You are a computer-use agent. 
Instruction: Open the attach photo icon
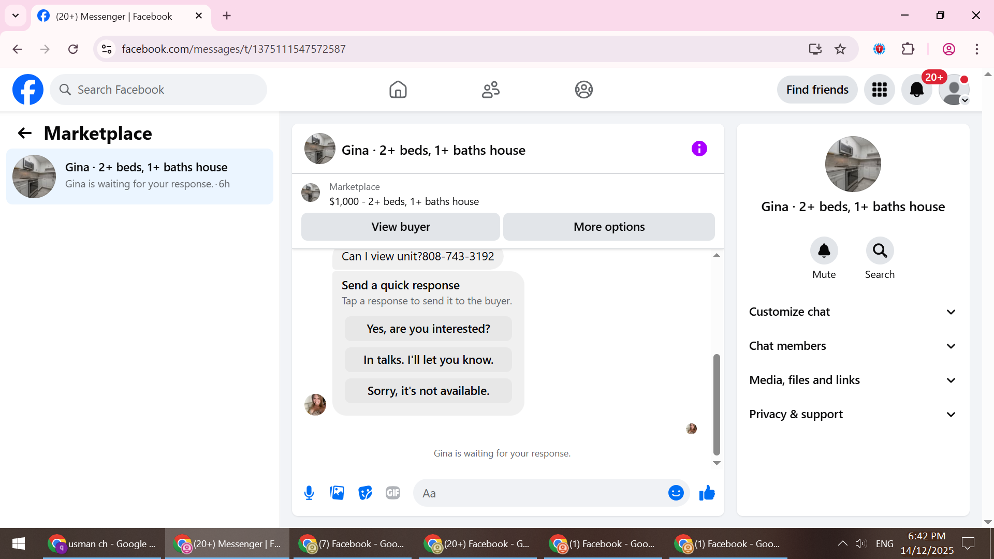[x=337, y=493]
